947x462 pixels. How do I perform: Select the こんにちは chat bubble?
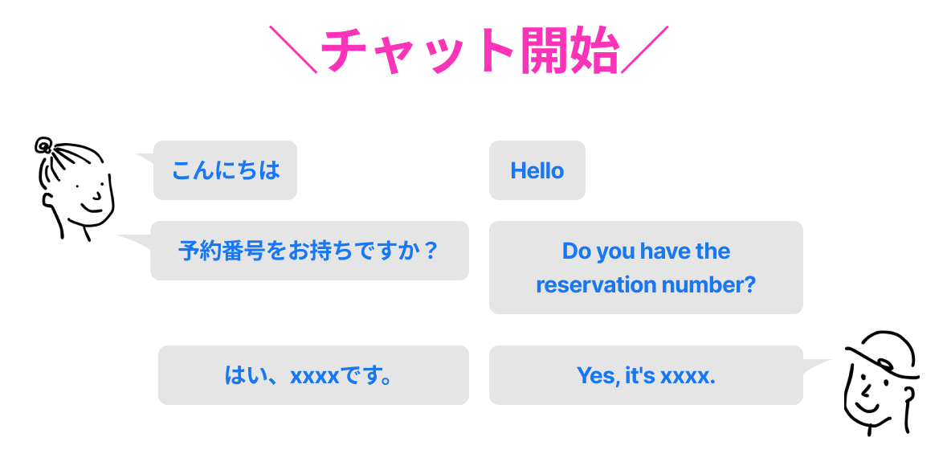[x=225, y=170]
